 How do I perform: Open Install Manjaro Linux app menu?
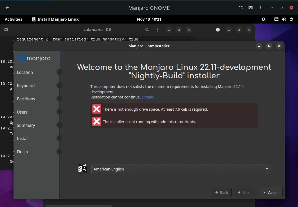(55, 19)
